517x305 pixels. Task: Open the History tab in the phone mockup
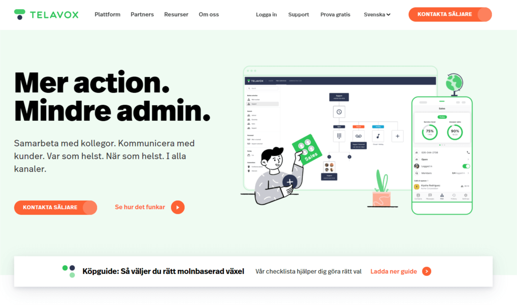pos(454,196)
